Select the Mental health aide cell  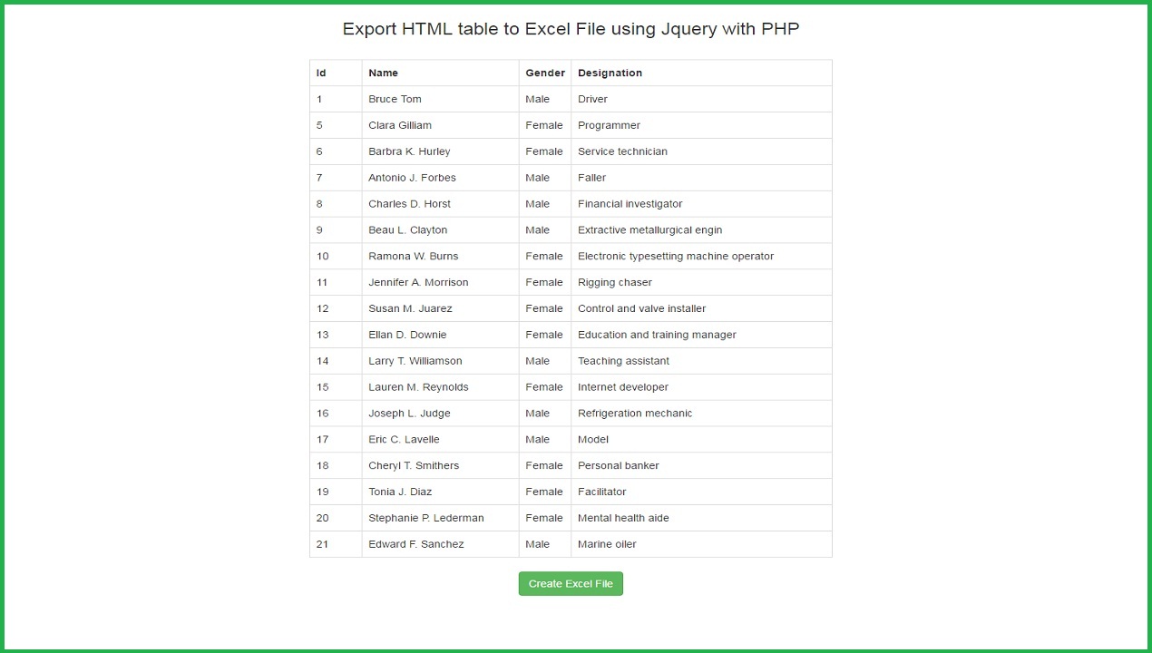[x=623, y=518]
